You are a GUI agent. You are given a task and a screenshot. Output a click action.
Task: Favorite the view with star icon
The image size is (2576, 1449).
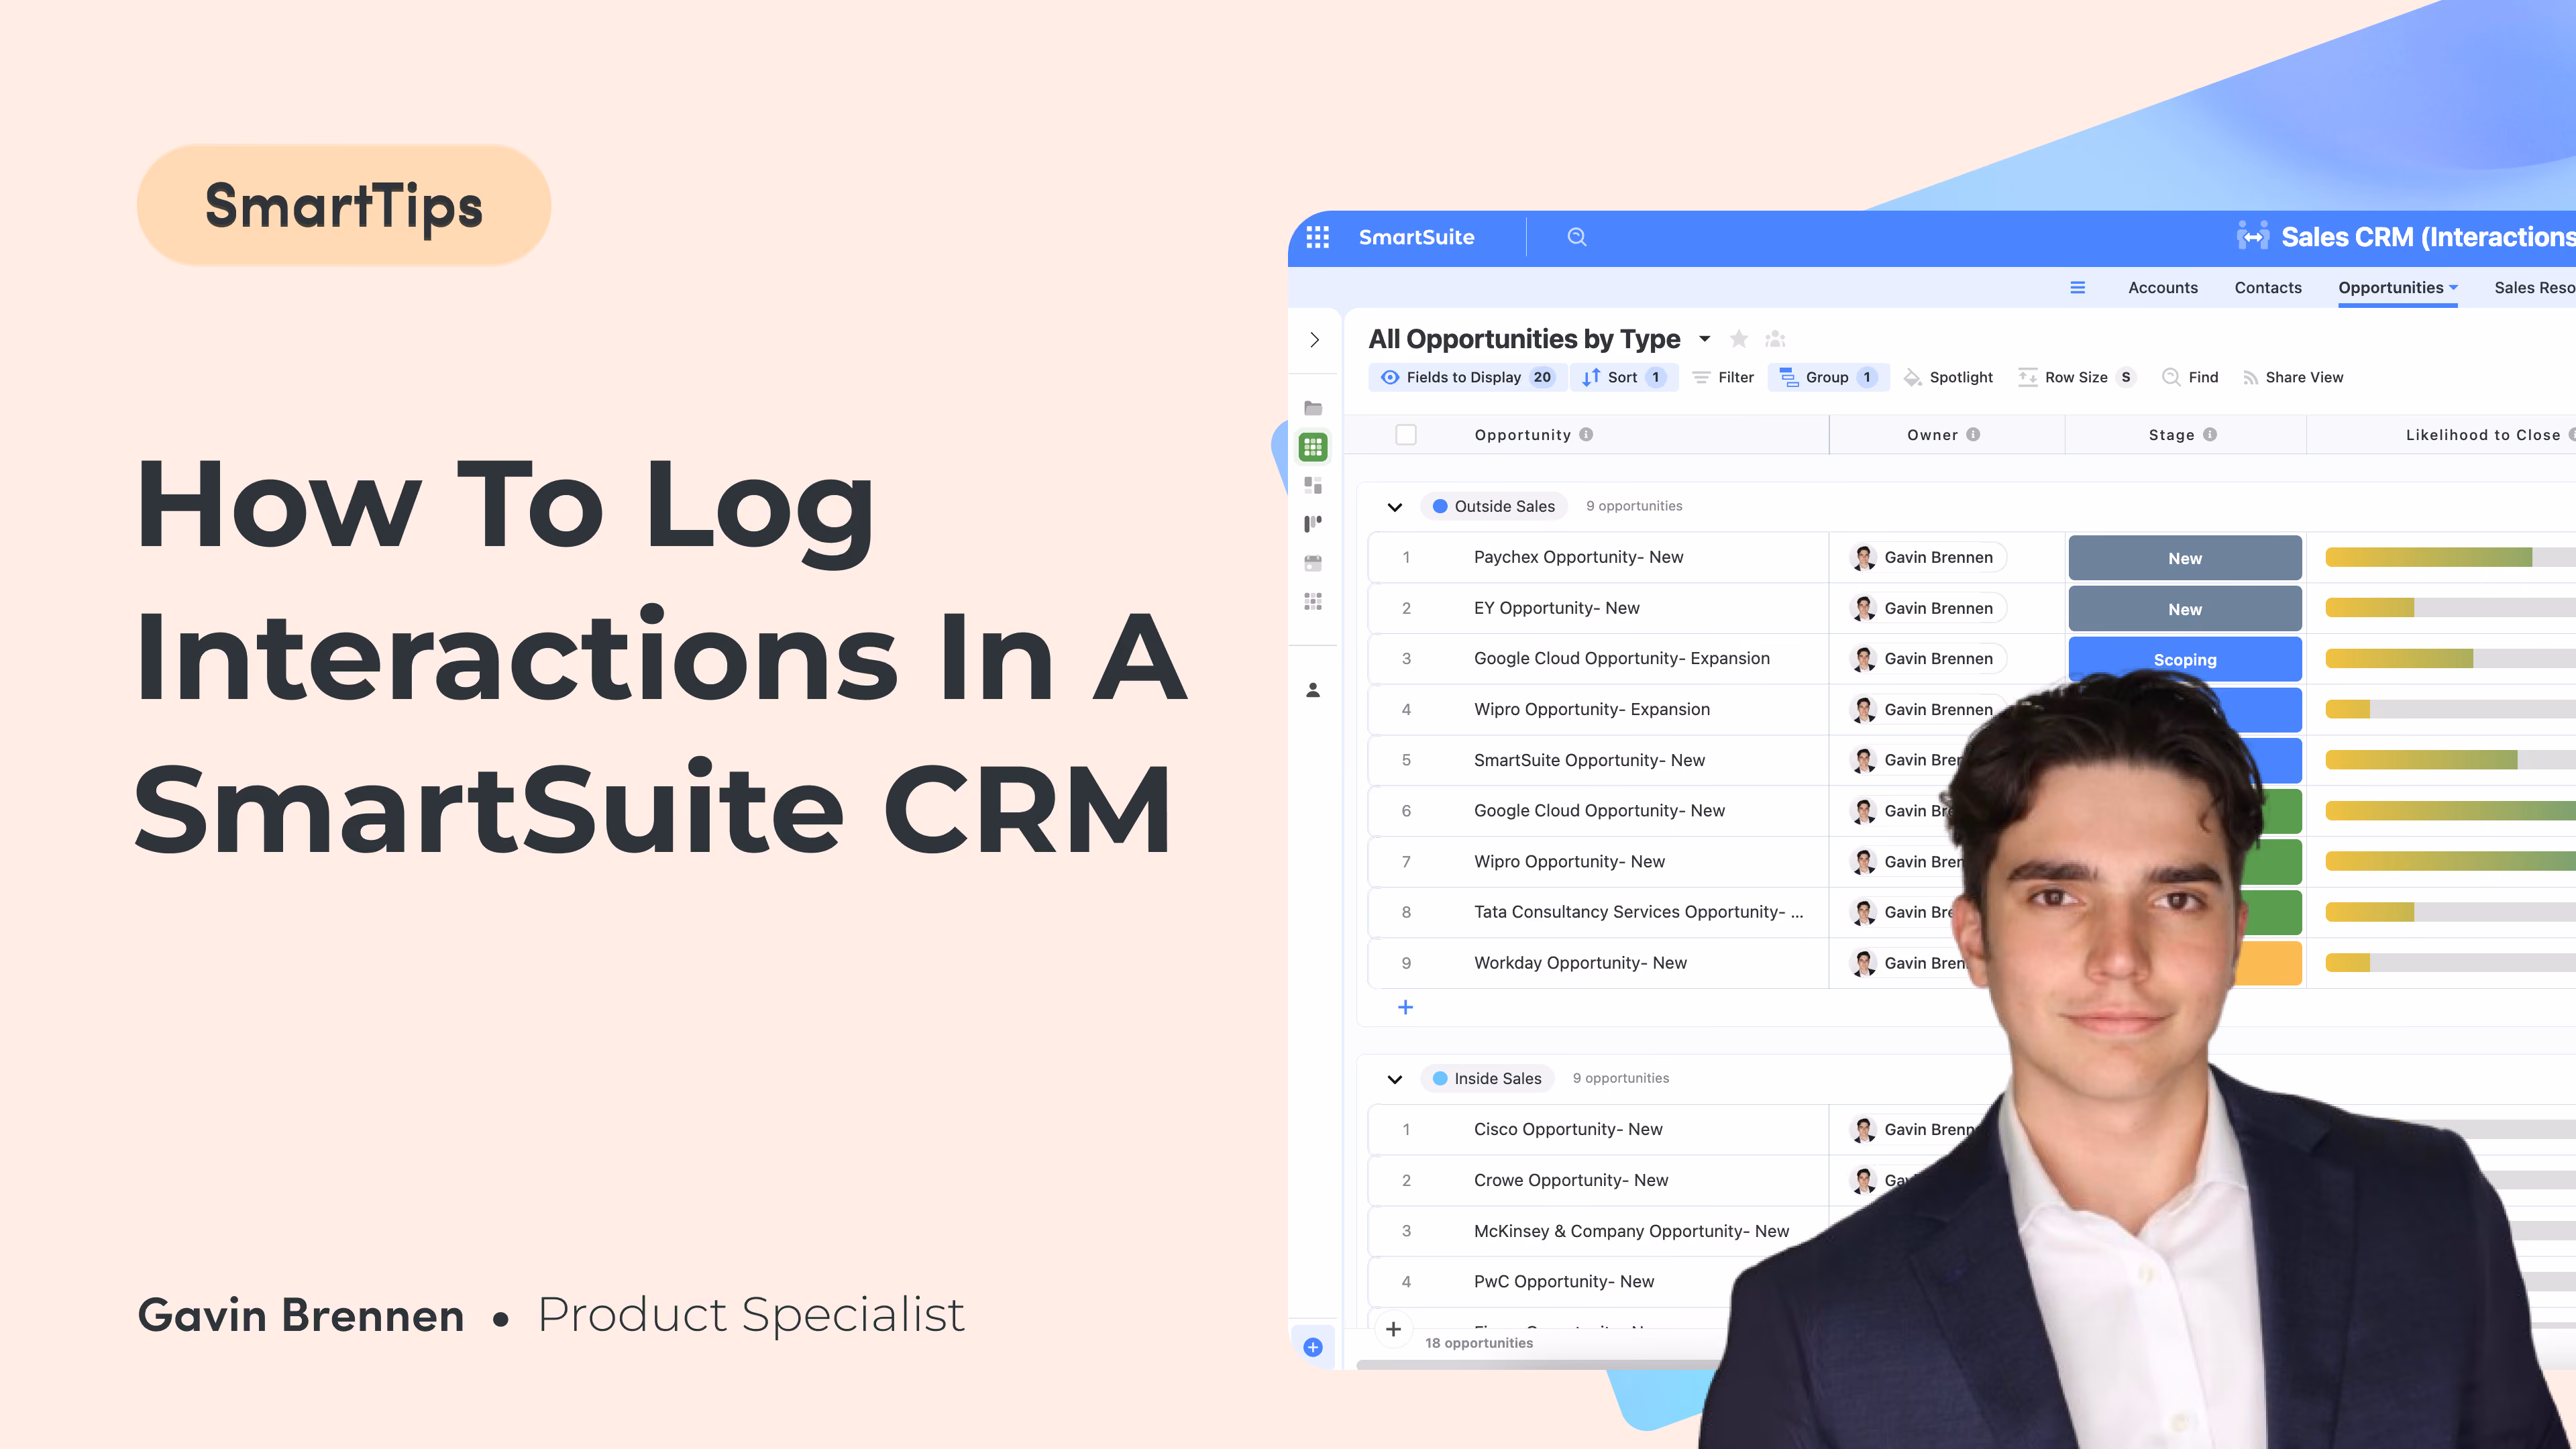pos(1739,339)
